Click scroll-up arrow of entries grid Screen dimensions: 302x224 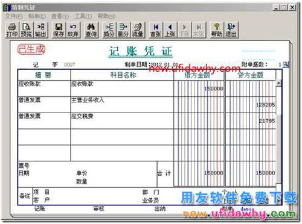pyautogui.click(x=278, y=83)
